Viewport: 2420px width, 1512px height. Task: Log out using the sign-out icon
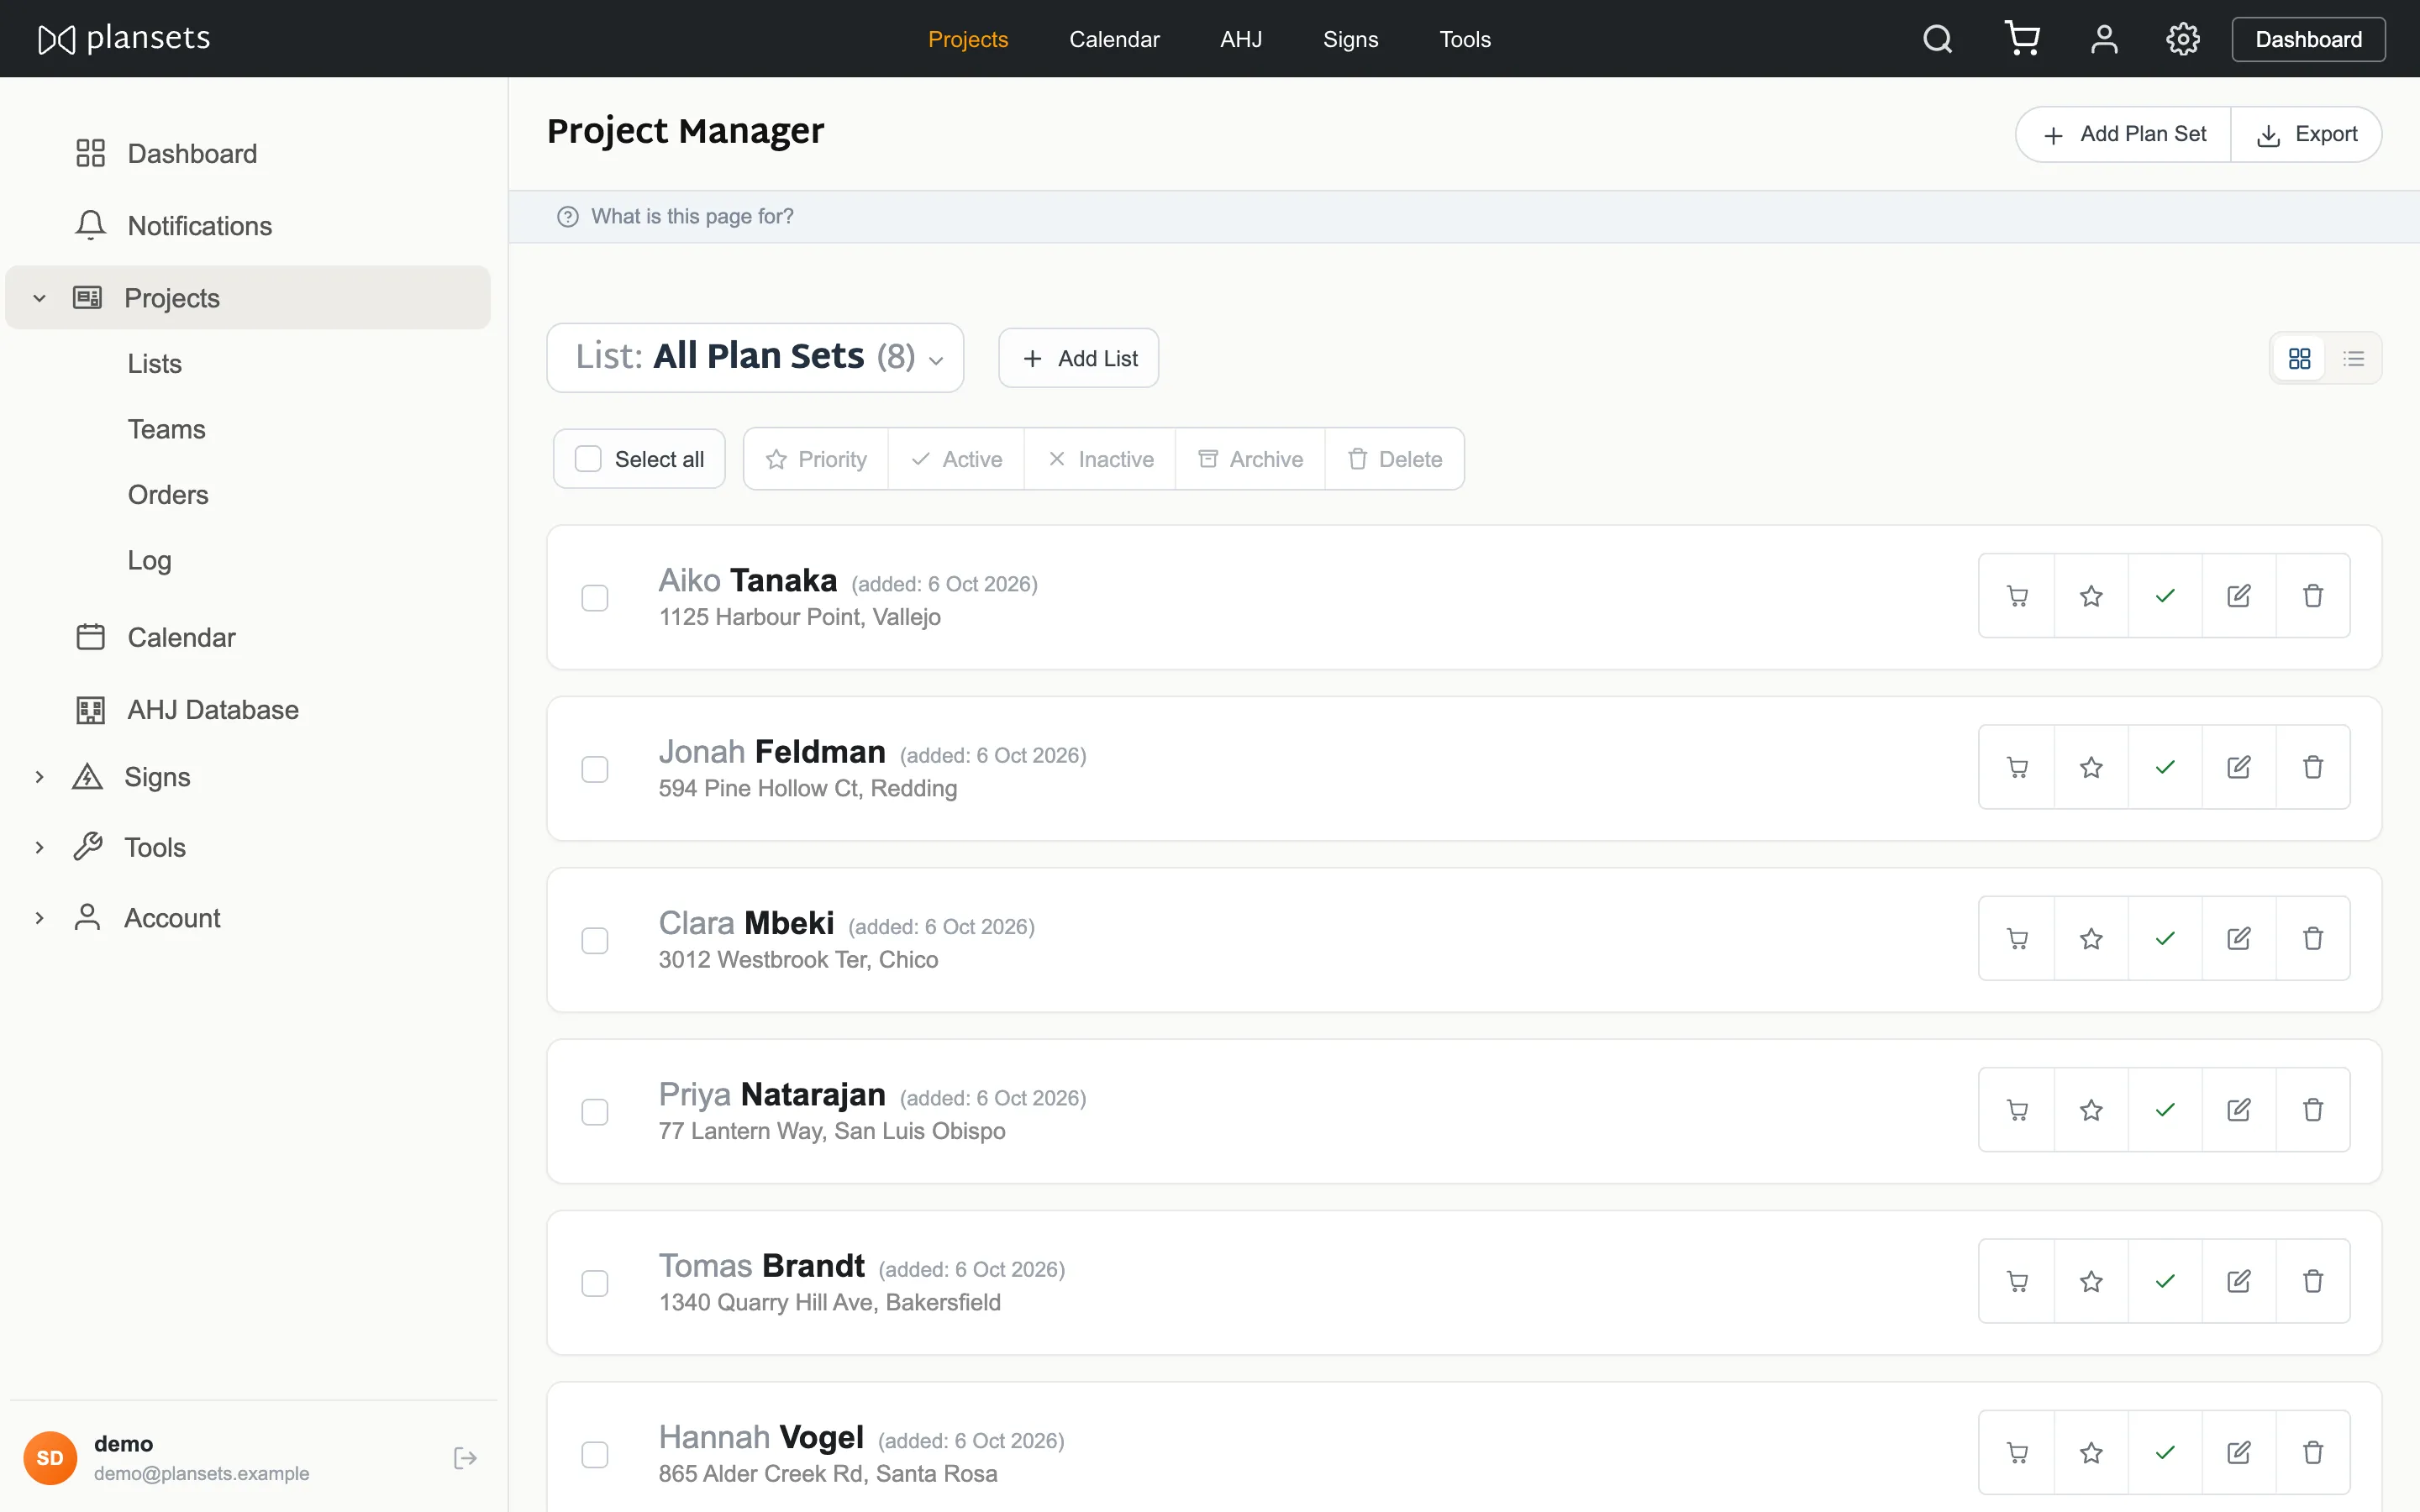coord(465,1457)
